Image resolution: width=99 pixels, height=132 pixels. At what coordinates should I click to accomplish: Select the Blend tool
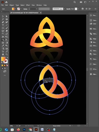click(x=7, y=46)
